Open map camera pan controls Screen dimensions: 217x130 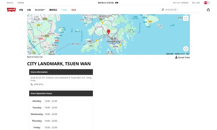click(186, 49)
